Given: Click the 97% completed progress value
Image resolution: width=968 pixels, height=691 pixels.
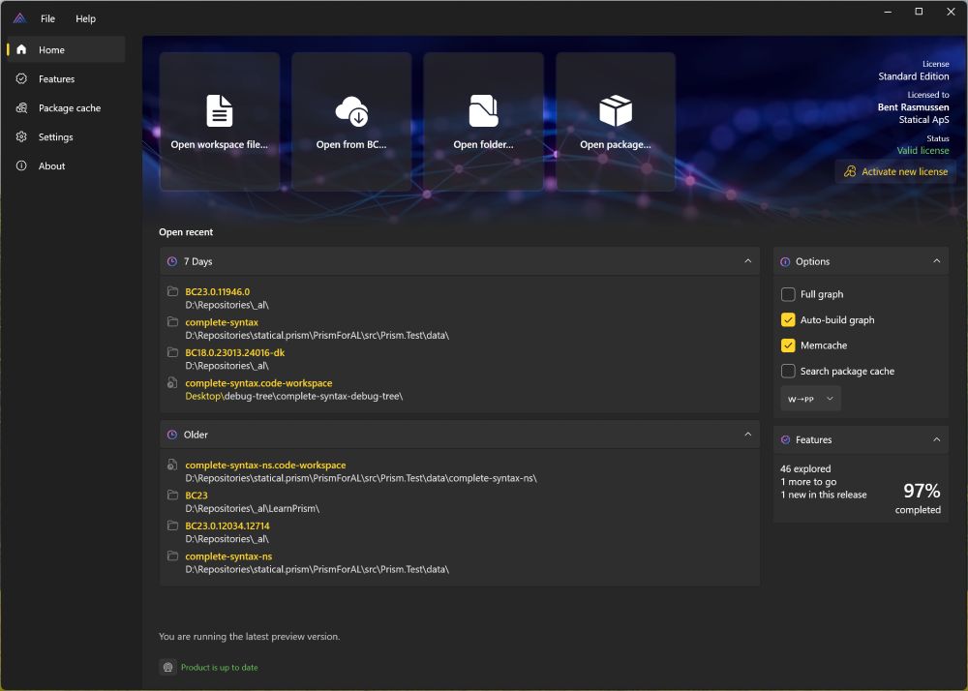Looking at the screenshot, I should click(922, 491).
